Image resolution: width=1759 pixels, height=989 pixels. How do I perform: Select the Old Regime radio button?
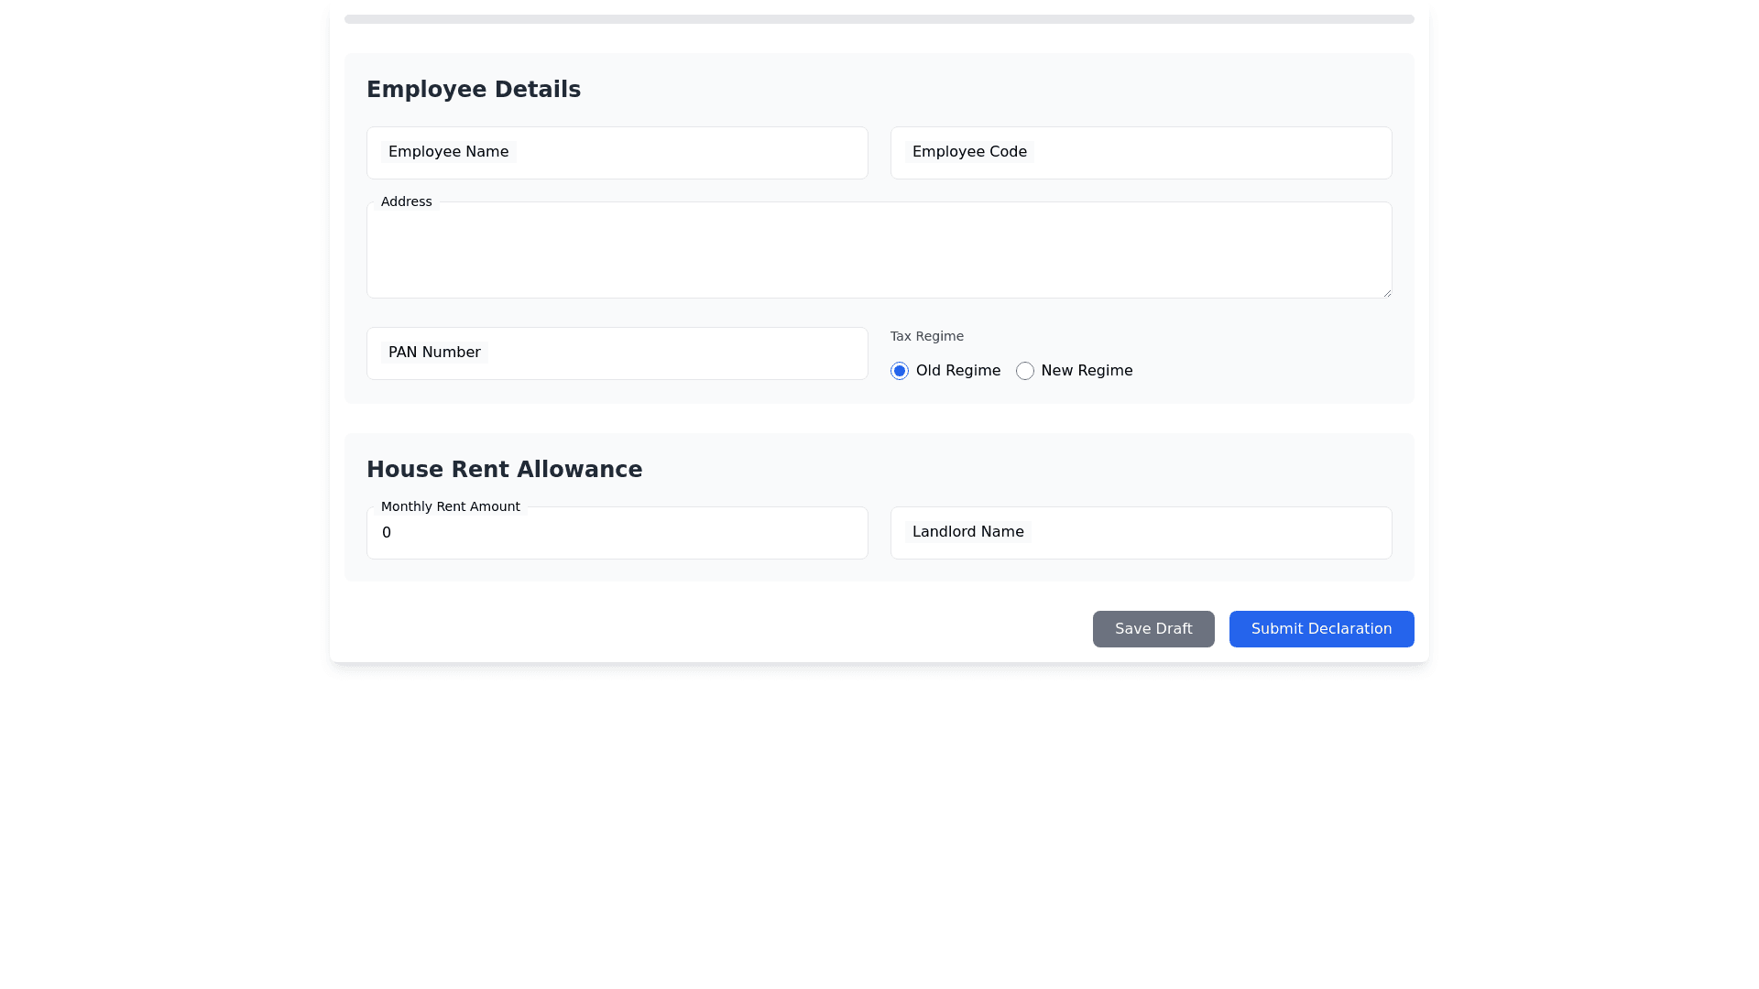(x=900, y=371)
